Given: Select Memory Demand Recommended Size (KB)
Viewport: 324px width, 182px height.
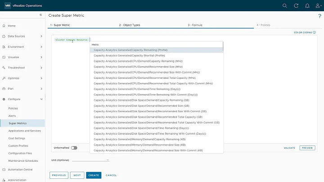Looking at the screenshot, I should click(x=157, y=145).
